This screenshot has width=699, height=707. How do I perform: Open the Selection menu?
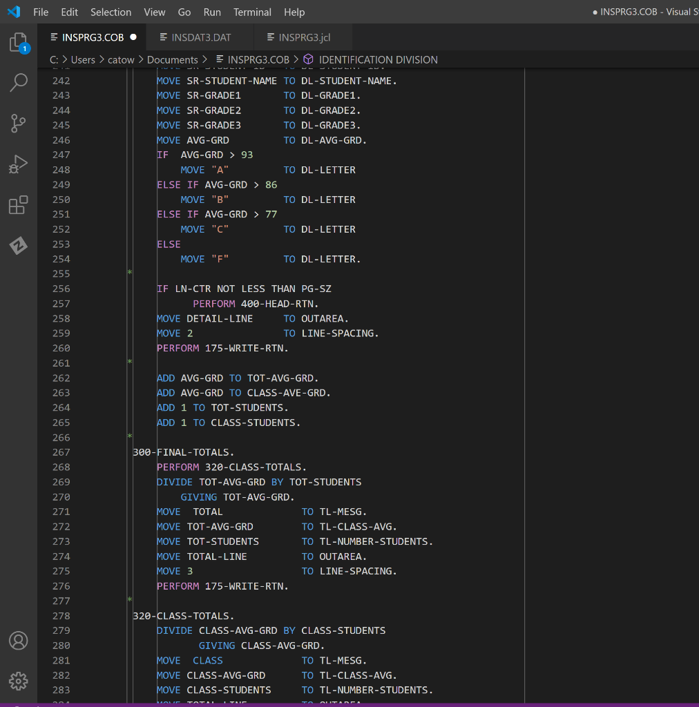(111, 12)
